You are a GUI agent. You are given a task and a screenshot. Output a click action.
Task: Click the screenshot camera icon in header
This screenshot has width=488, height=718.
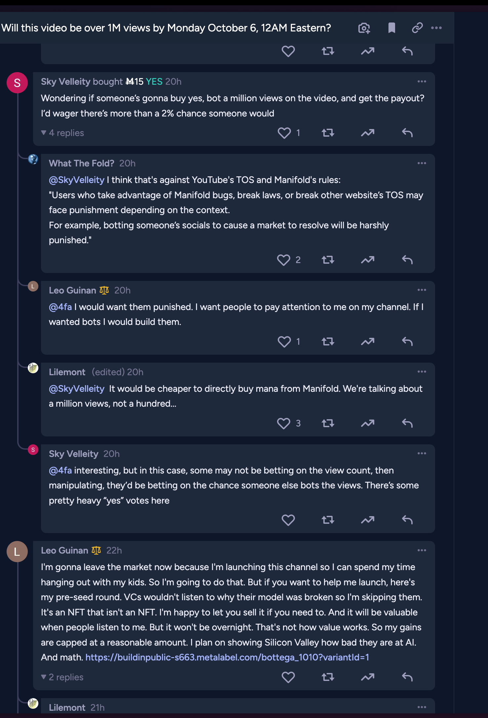coord(364,28)
